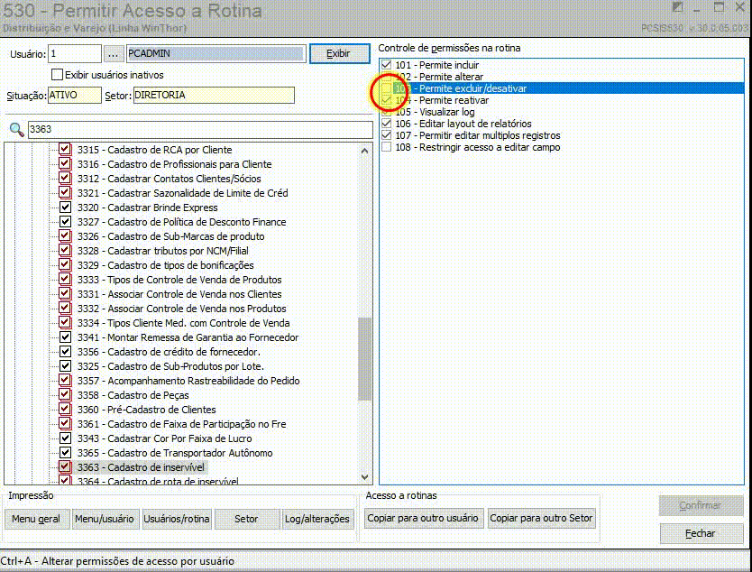The height and width of the screenshot is (572, 752).
Task: Click the Fechar button
Action: click(x=701, y=533)
